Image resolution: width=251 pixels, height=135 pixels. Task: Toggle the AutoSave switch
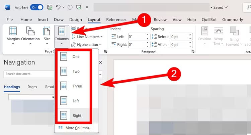click(37, 7)
